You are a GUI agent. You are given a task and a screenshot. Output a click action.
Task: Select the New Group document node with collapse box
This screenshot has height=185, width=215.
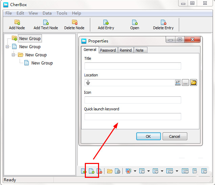coord(30,47)
